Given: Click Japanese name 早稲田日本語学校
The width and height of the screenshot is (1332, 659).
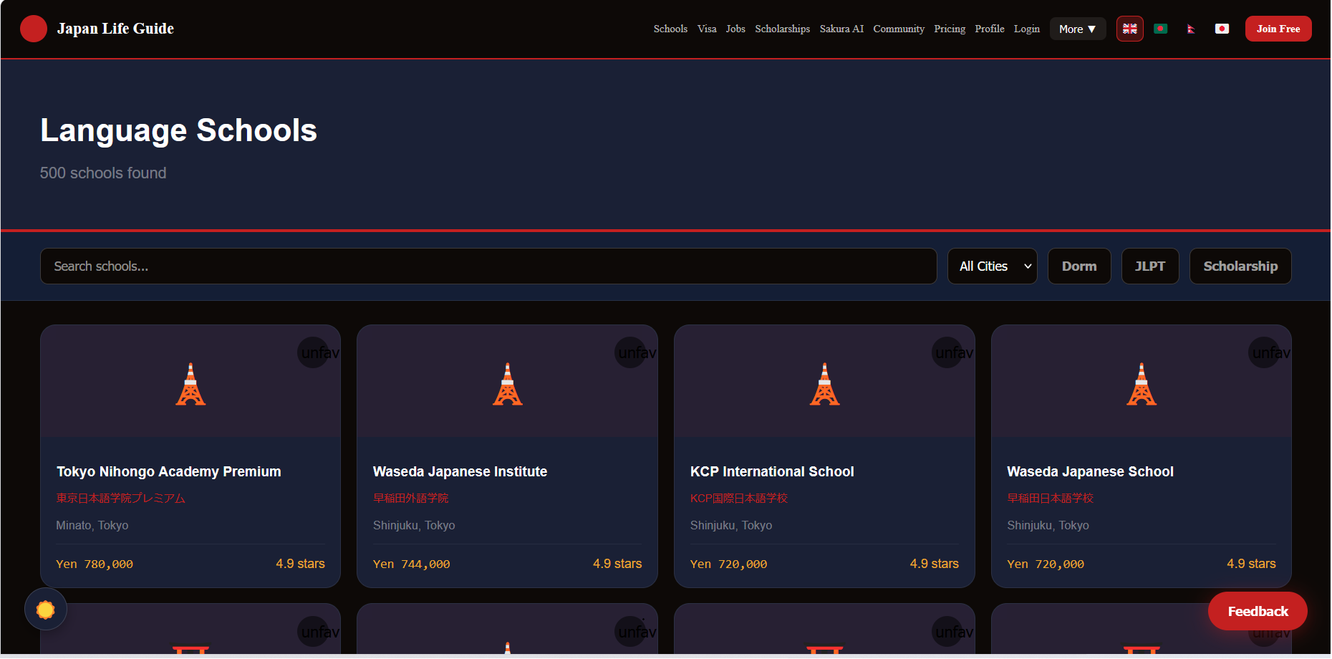Looking at the screenshot, I should coord(1050,498).
